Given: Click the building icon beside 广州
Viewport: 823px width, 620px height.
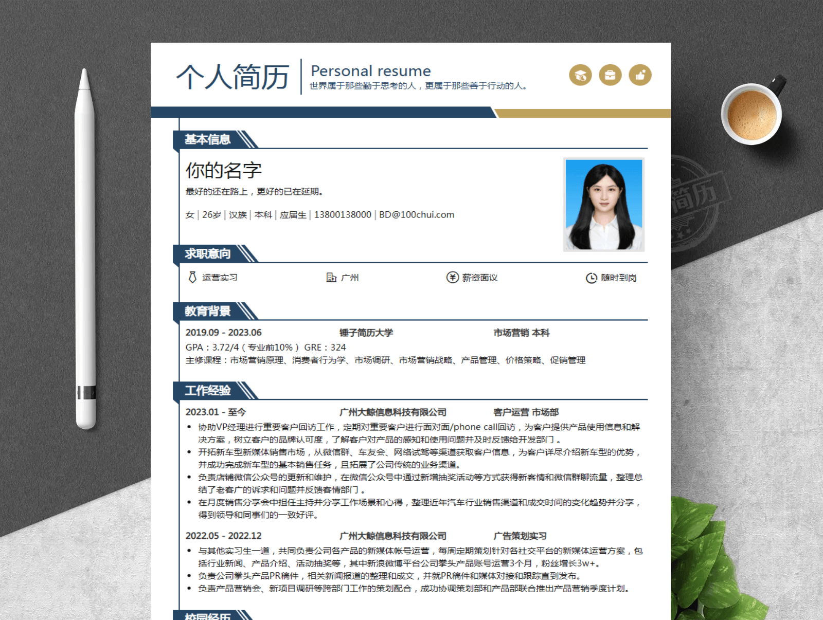Looking at the screenshot, I should click(331, 278).
